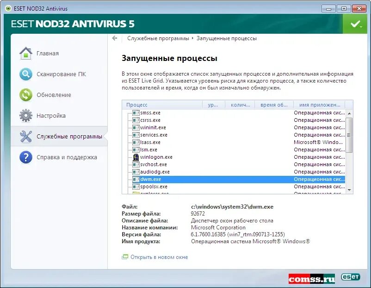The width and height of the screenshot is (371, 288).
Task: Click the green protection status checkmark
Action: (x=356, y=24)
